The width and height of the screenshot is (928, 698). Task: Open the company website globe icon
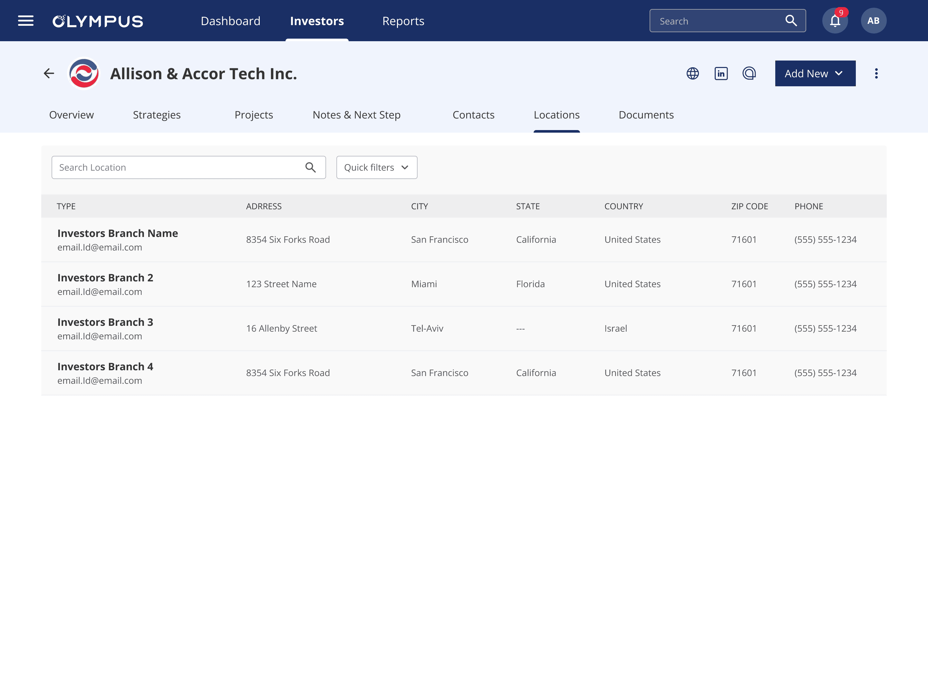click(x=692, y=74)
